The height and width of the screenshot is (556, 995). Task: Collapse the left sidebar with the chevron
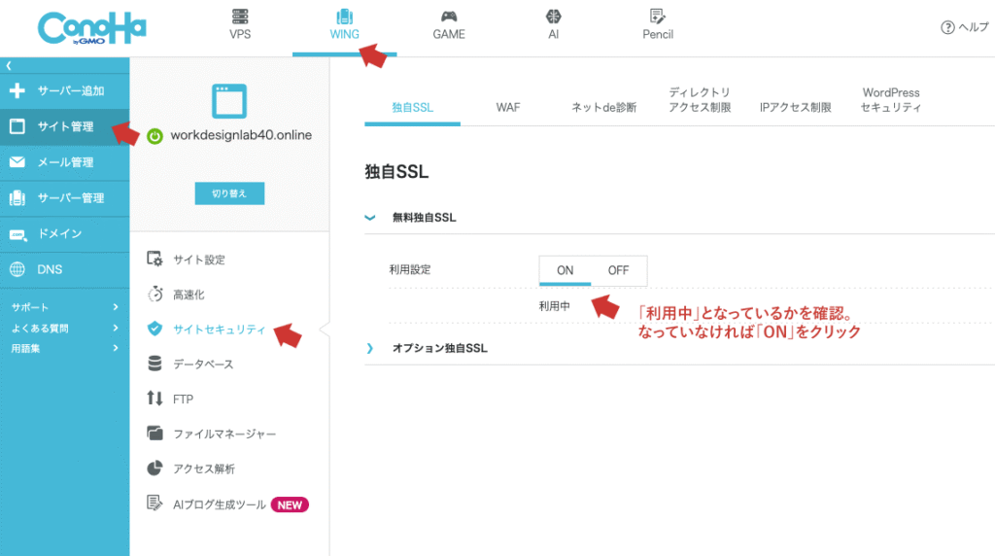(x=9, y=65)
